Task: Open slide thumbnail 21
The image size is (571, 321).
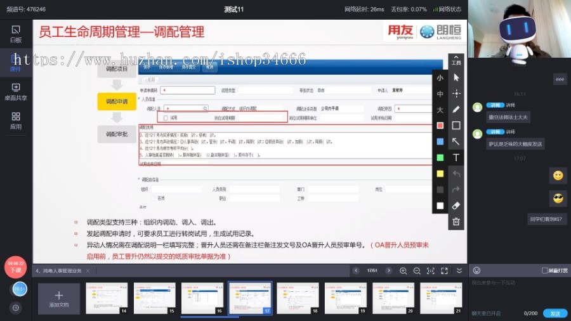Action: click(x=441, y=298)
